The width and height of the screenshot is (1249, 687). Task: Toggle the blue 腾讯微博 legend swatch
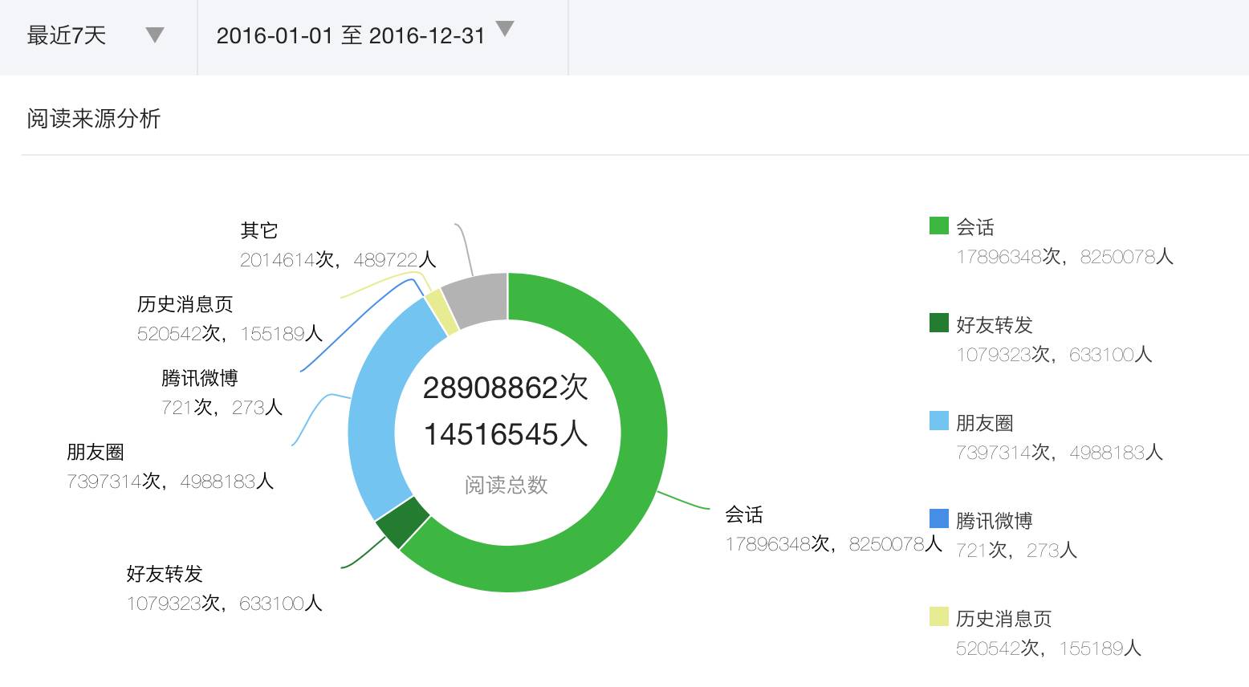click(939, 518)
